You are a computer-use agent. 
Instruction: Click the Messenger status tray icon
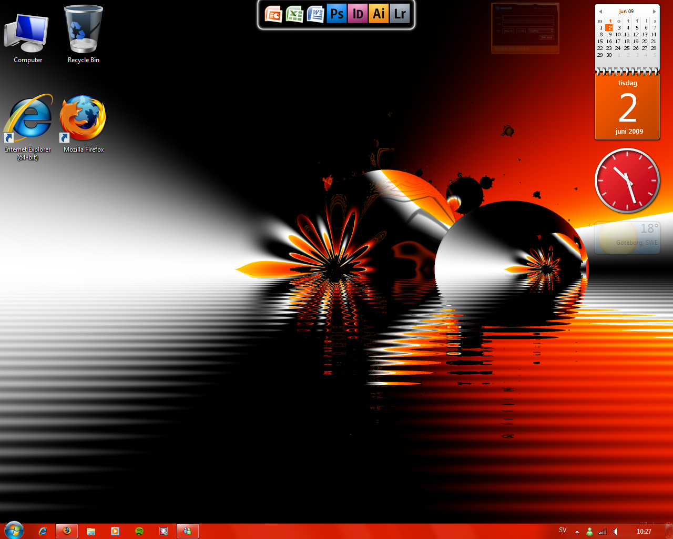[x=589, y=532]
